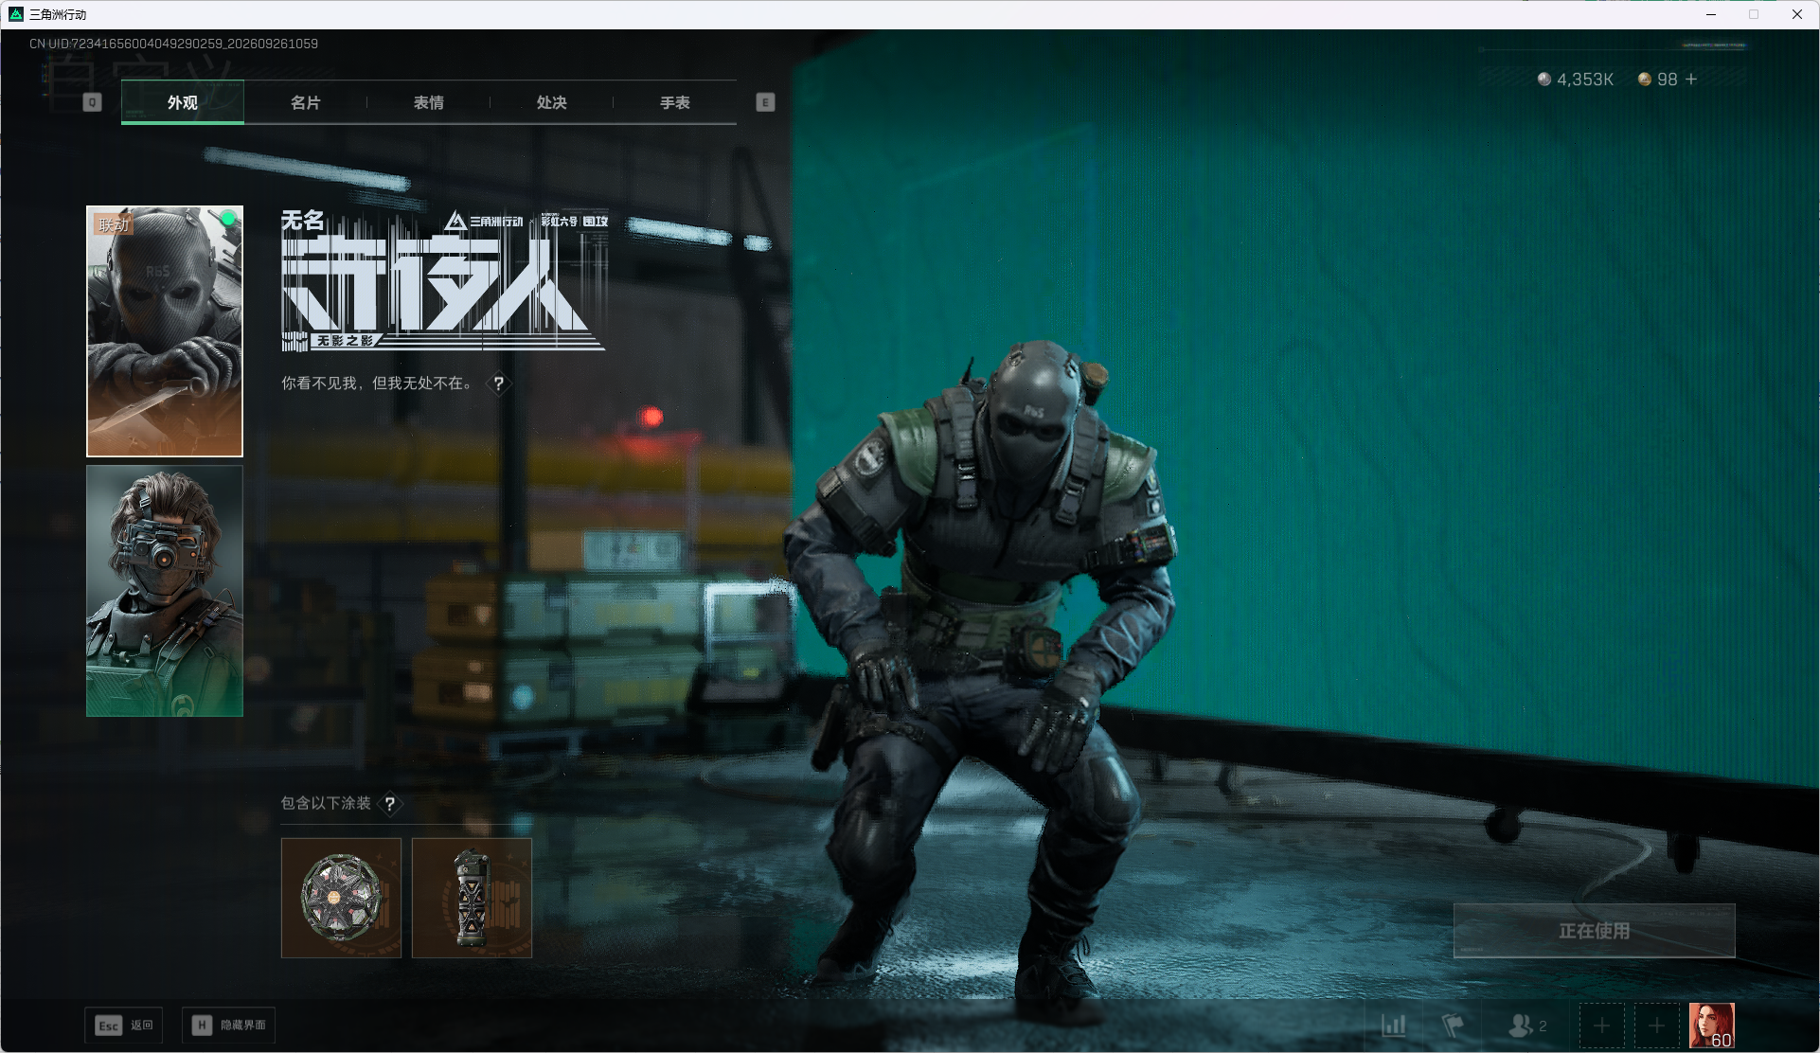This screenshot has width=1820, height=1053.
Task: Minimize the 三角洲行动 window
Action: pos(1711,14)
